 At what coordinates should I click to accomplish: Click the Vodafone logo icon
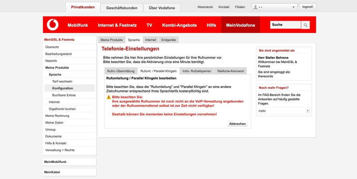[x=53, y=25]
